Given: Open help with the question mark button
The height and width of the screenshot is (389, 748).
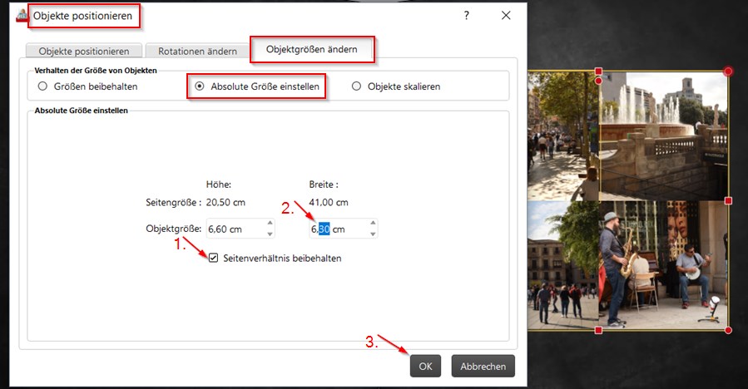Looking at the screenshot, I should 467,15.
